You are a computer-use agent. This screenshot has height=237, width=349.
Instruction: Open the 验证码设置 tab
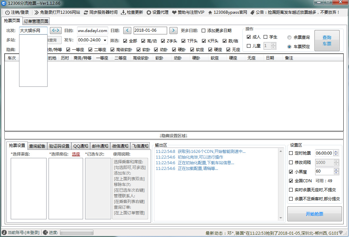coord(59,146)
